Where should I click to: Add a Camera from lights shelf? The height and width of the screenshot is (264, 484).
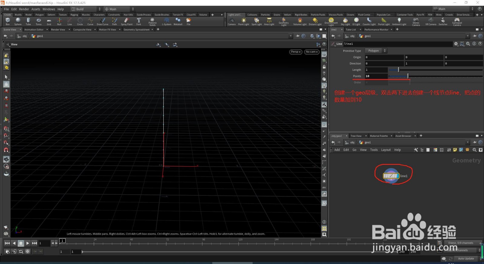click(232, 21)
